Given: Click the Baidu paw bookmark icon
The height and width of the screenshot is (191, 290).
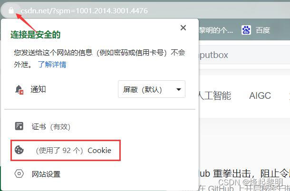Looking at the screenshot, I should (246, 30).
